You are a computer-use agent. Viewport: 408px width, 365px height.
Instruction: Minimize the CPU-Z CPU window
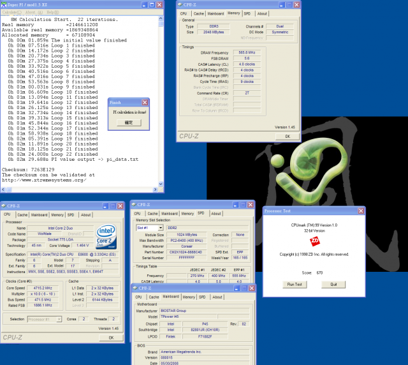[105, 206]
